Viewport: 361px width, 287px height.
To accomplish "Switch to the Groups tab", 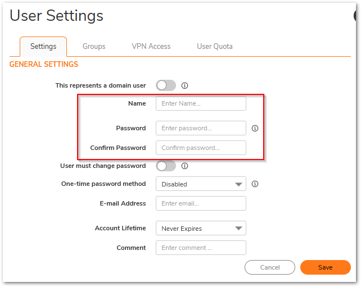I will coord(94,46).
